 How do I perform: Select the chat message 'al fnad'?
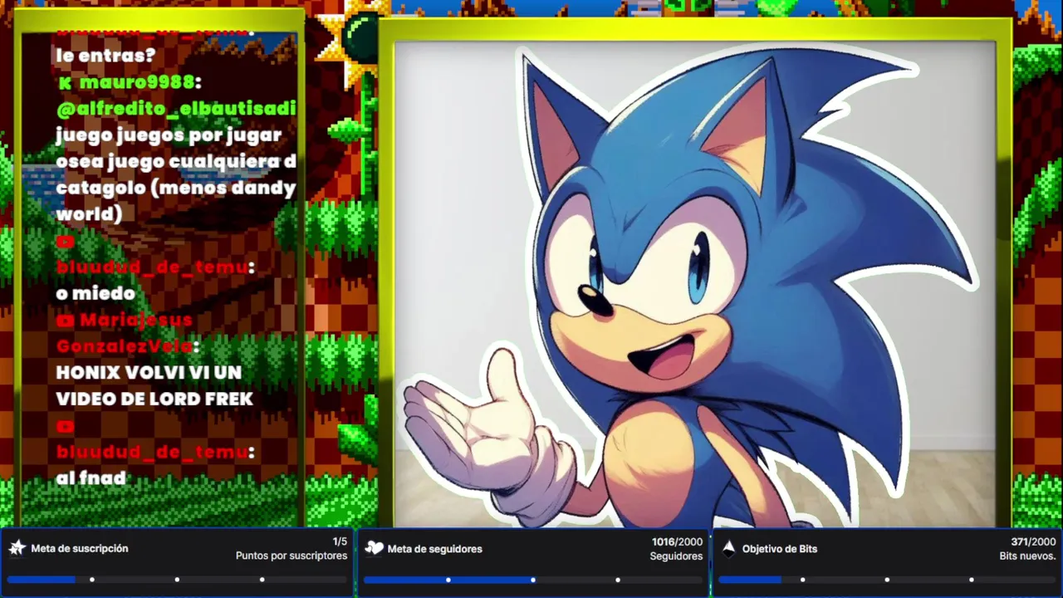pos(91,478)
